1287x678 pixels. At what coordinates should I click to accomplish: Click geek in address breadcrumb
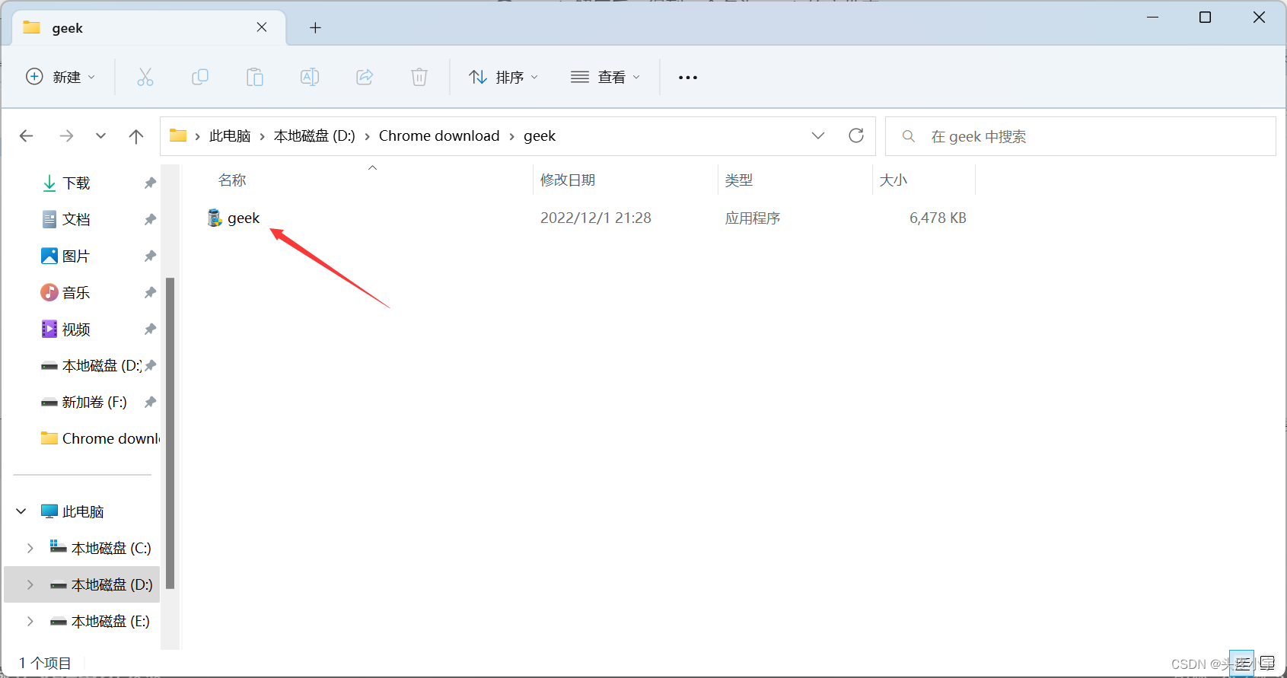[x=540, y=136]
